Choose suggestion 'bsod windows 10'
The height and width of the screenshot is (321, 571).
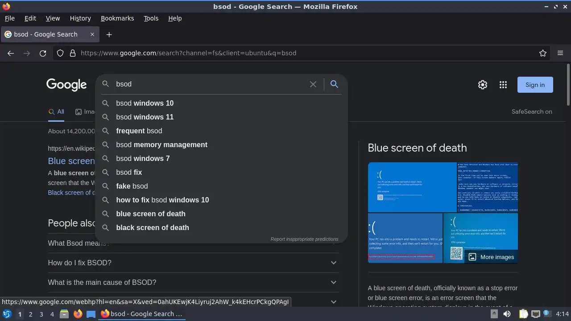(x=221, y=103)
